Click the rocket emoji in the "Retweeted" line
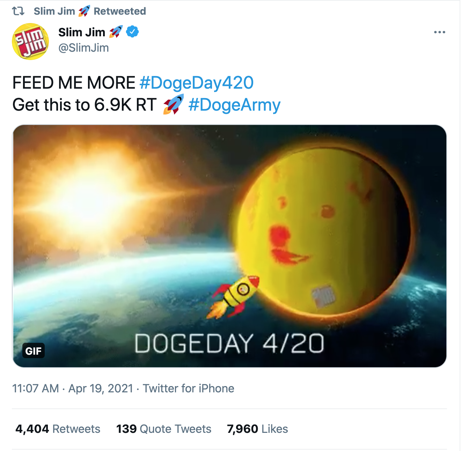This screenshot has width=461, height=451. tap(84, 11)
